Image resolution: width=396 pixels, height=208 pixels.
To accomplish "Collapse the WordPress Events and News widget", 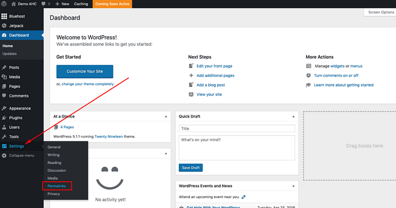I will coord(293,186).
